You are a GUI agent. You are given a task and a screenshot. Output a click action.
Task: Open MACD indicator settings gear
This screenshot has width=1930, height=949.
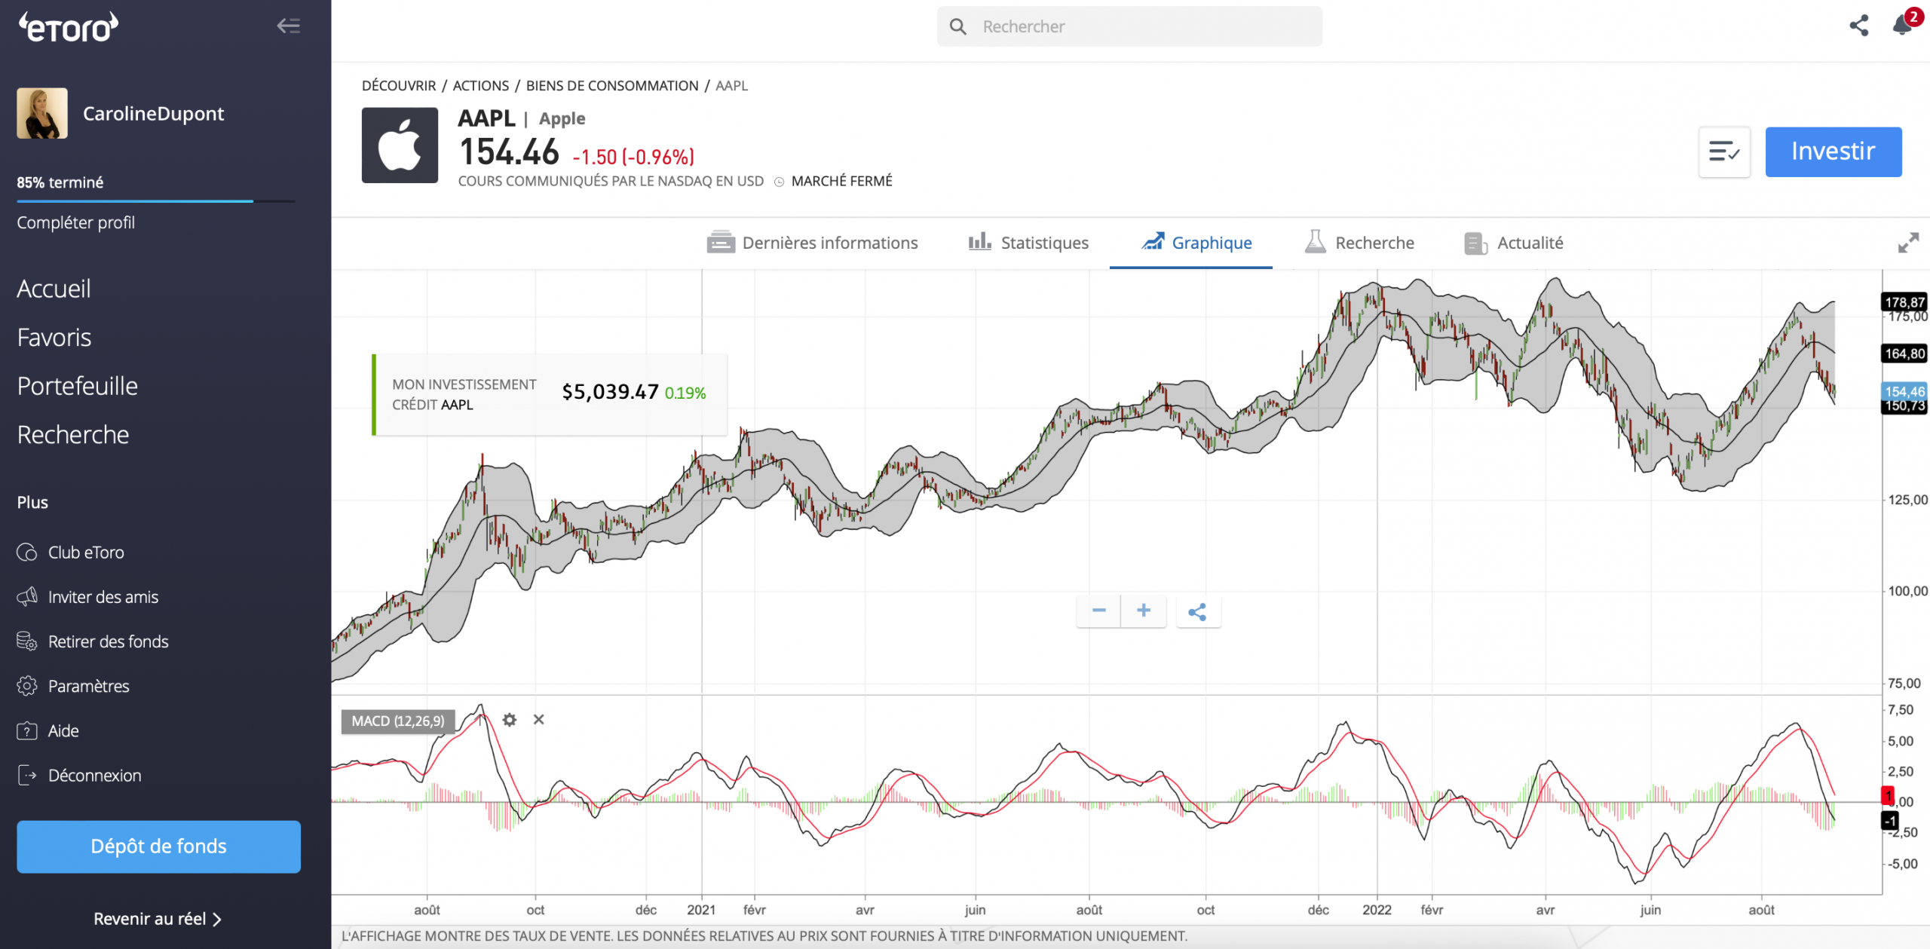pyautogui.click(x=510, y=720)
